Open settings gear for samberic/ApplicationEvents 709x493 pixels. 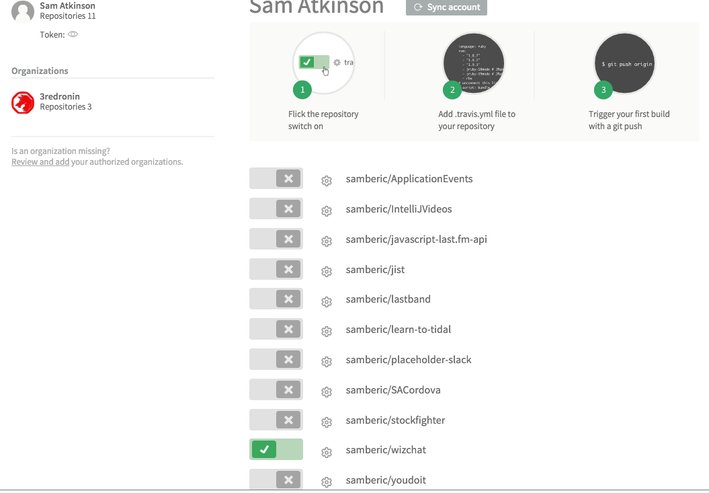(327, 181)
